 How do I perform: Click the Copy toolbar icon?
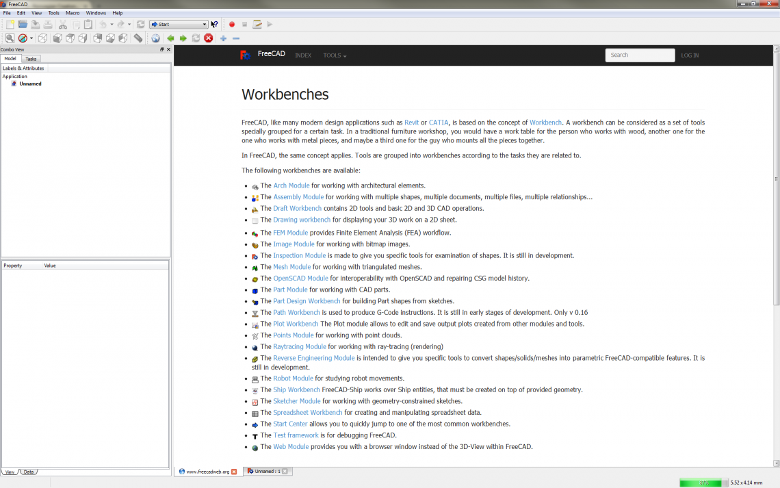click(76, 25)
